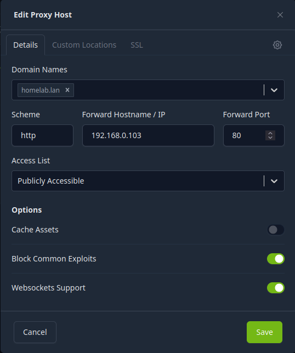This screenshot has height=353, width=295.
Task: Close the Edit Proxy Host dialog
Action: coord(280,15)
